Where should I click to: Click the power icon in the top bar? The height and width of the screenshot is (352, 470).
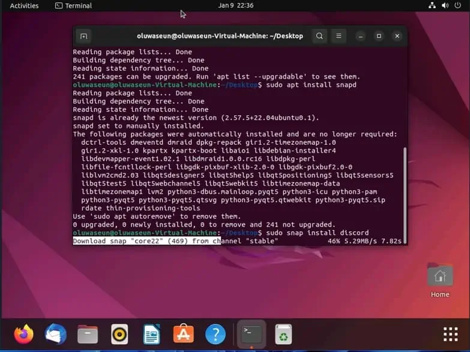pos(458,5)
